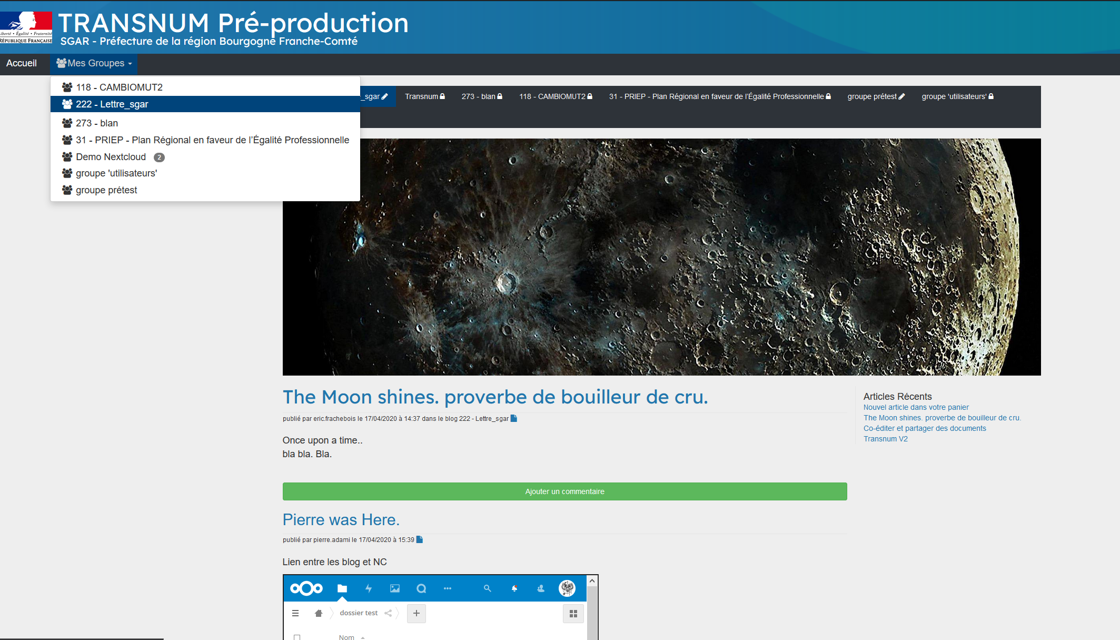Expand the Nextcloud more apps ellipsis
The height and width of the screenshot is (640, 1120).
point(448,588)
